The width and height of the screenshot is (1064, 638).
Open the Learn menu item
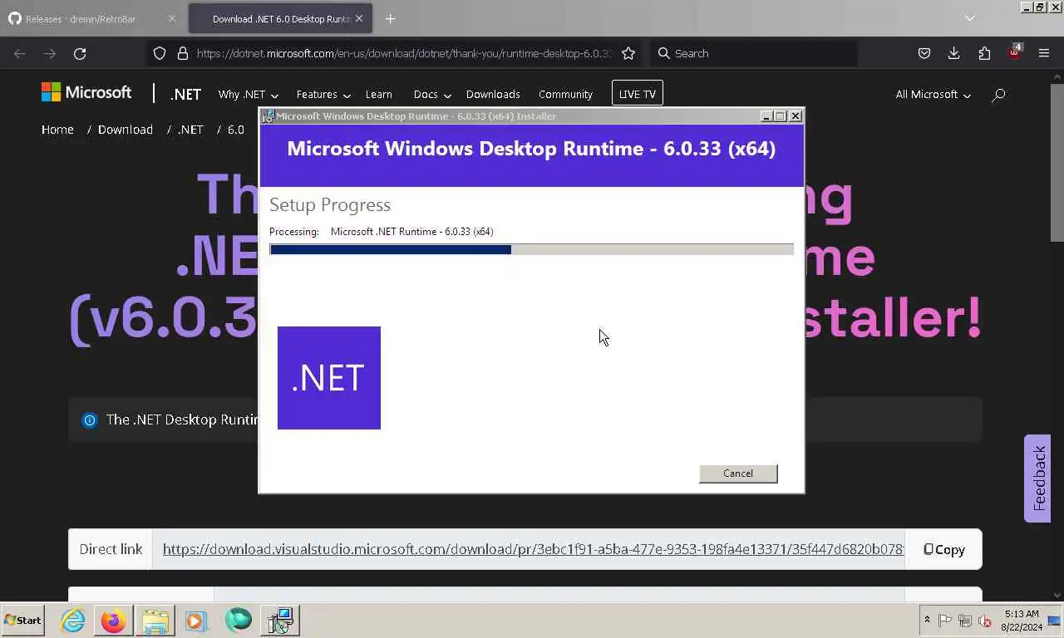point(378,95)
